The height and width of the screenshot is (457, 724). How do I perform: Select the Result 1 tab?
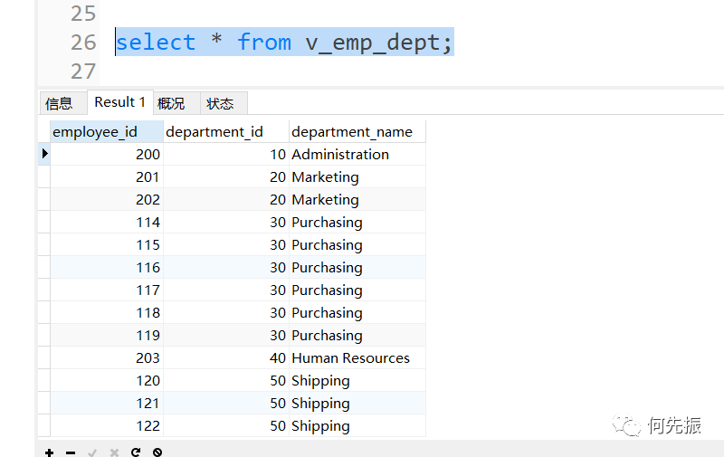click(x=119, y=102)
